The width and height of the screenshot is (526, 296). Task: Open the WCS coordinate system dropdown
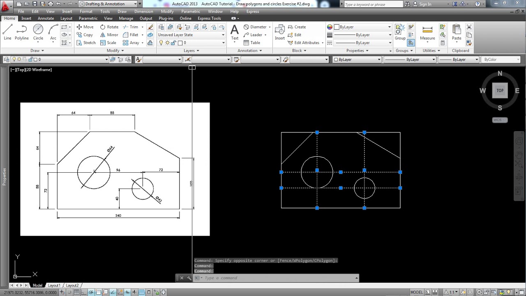coord(500,120)
